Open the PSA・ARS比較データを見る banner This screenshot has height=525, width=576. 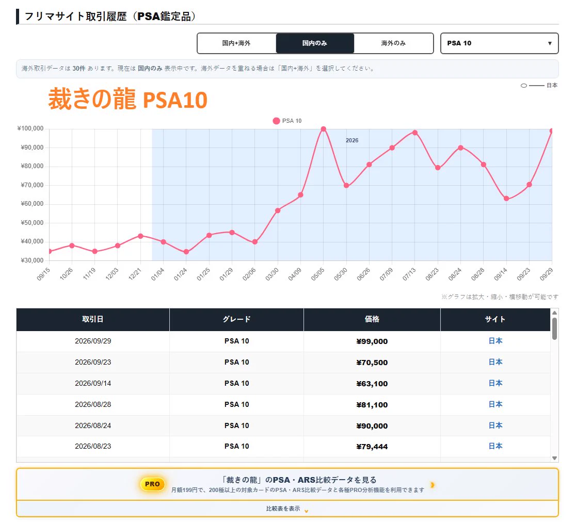point(287,484)
